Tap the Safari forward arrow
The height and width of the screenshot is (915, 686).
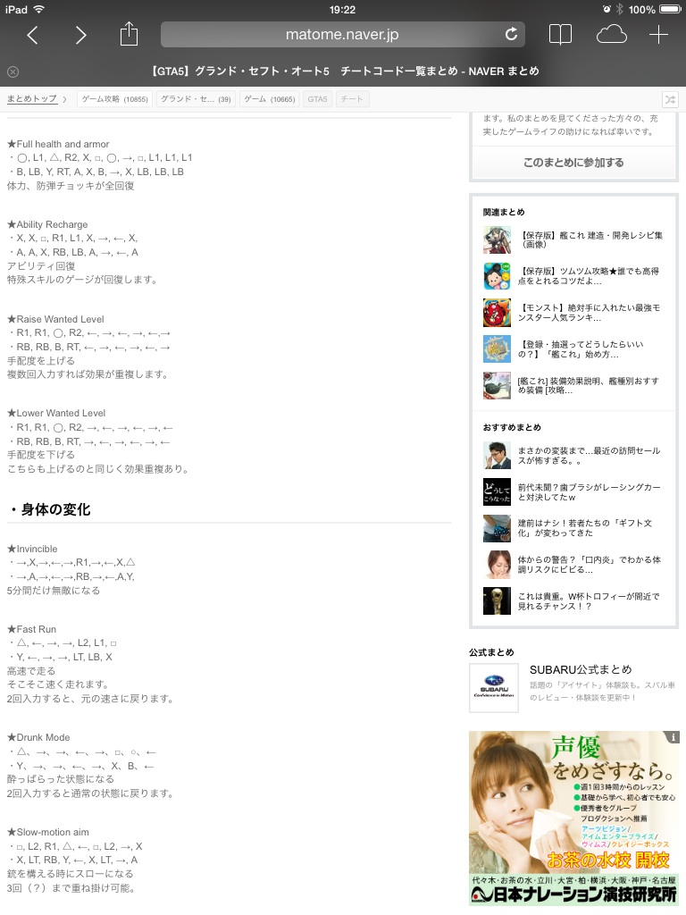(x=81, y=35)
